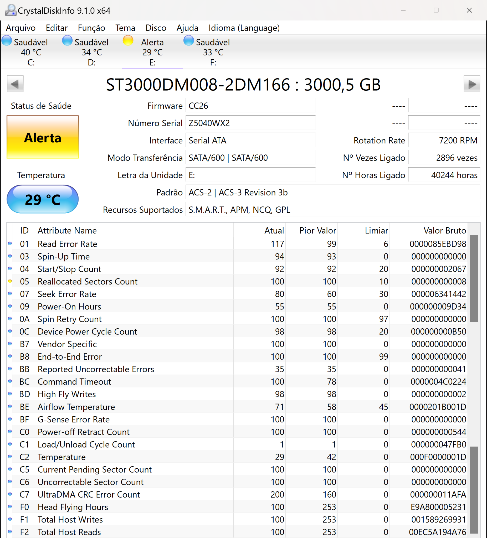The height and width of the screenshot is (538, 487).
Task: Open the Disco menu
Action: point(156,28)
